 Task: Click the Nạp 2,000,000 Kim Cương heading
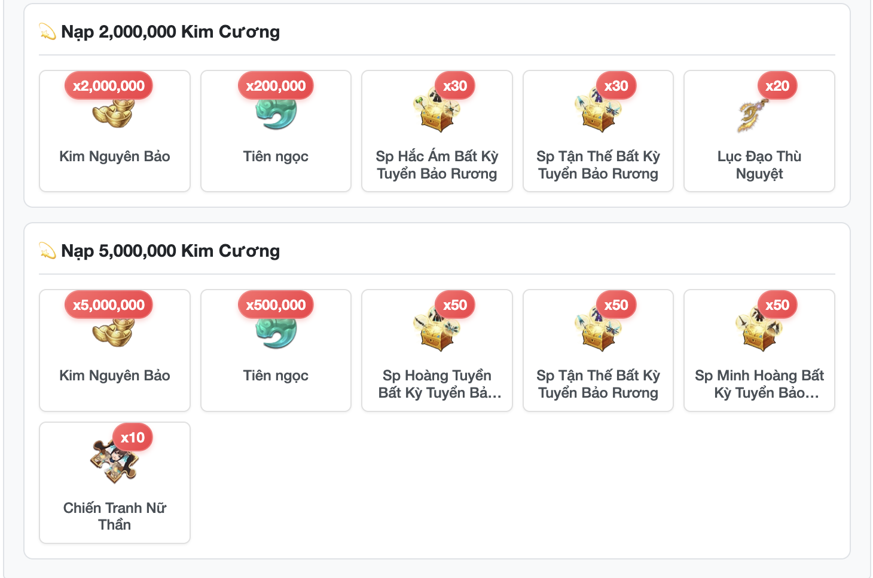pos(170,32)
